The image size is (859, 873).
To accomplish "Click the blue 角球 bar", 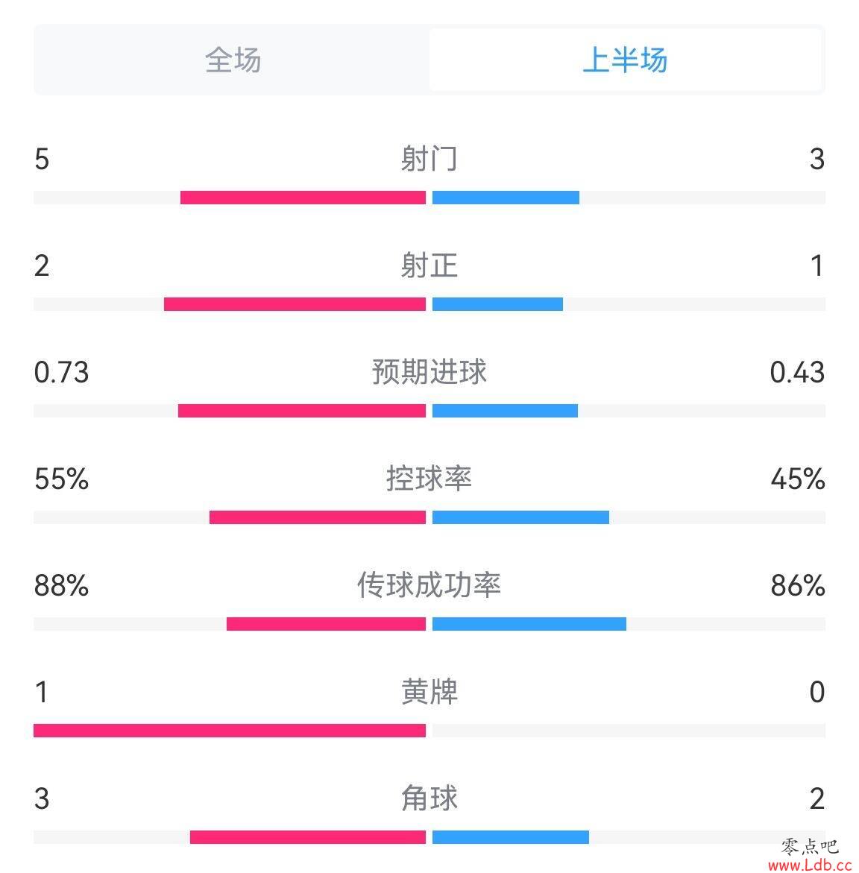I will tap(511, 837).
